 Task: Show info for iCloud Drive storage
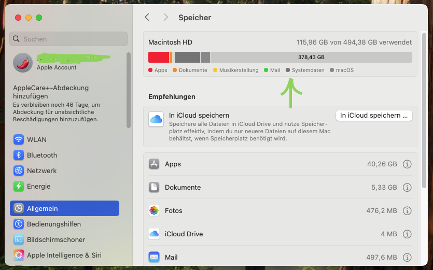[x=407, y=234]
